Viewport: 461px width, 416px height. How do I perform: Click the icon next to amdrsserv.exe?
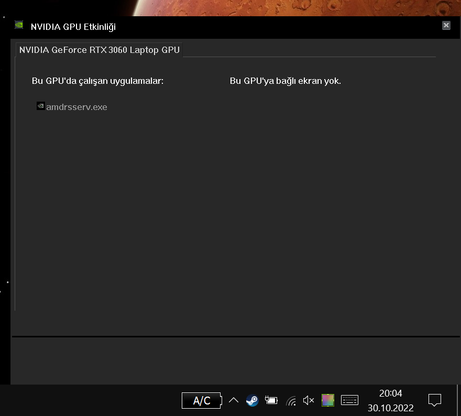pyautogui.click(x=40, y=106)
